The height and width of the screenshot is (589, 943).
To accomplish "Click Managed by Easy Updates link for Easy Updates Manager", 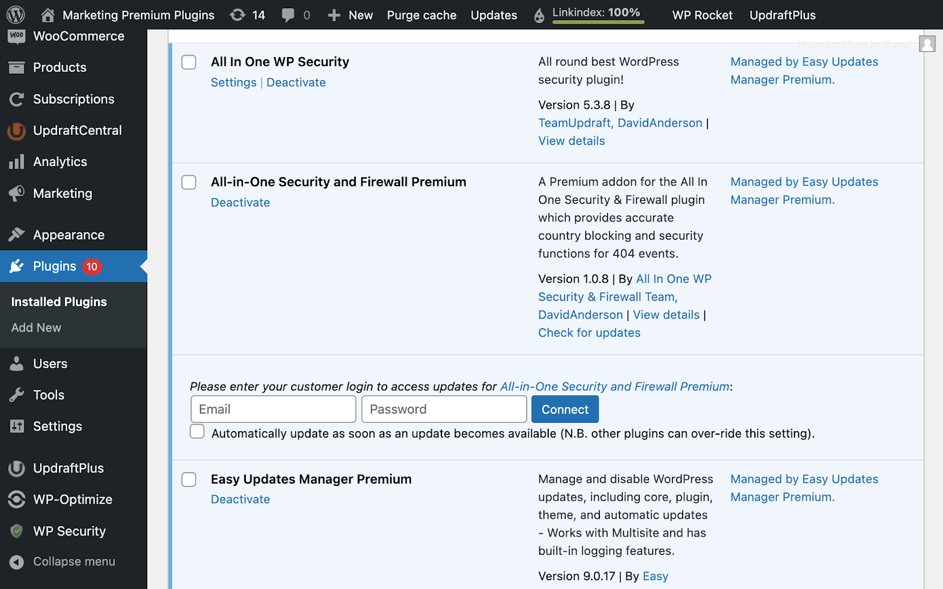I will click(804, 488).
